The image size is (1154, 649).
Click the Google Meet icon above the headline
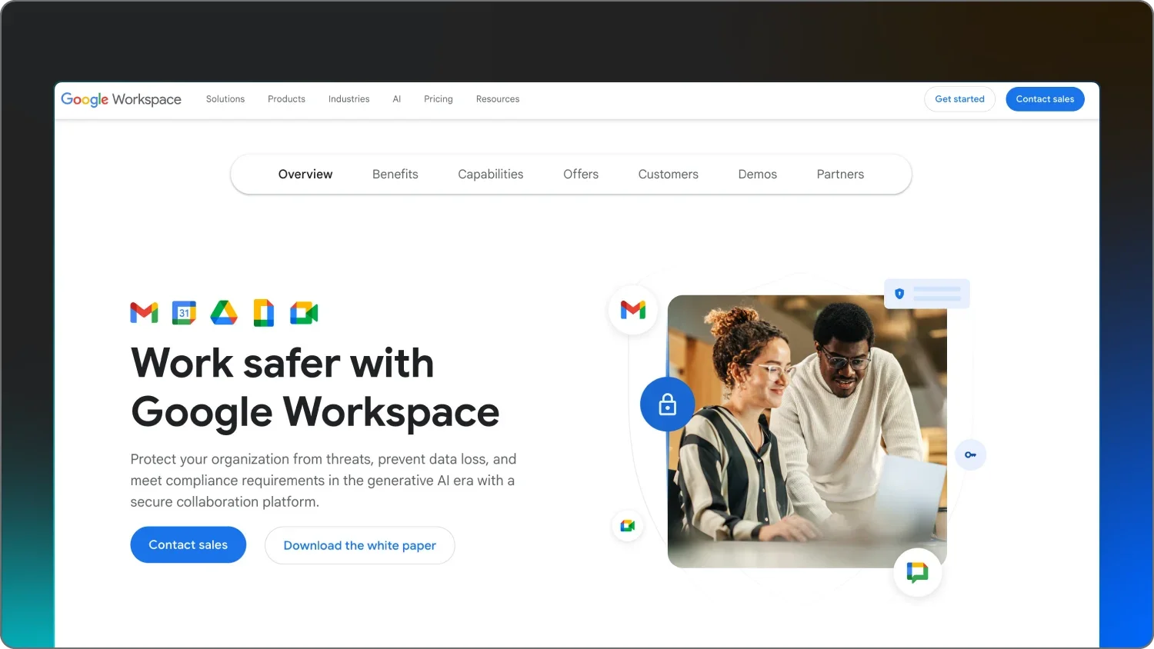(x=304, y=313)
